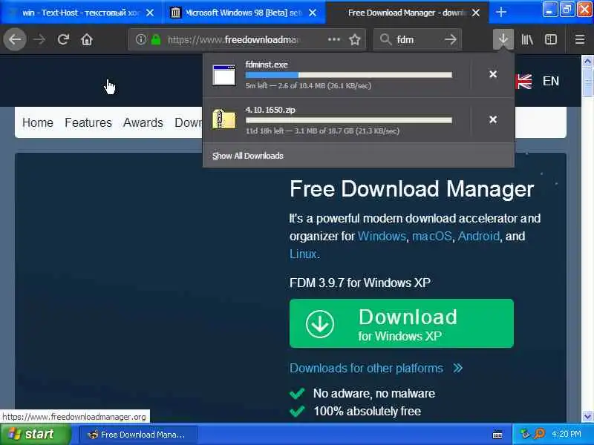Image resolution: width=594 pixels, height=445 pixels.
Task: Open the EN language selector
Action: tap(550, 81)
